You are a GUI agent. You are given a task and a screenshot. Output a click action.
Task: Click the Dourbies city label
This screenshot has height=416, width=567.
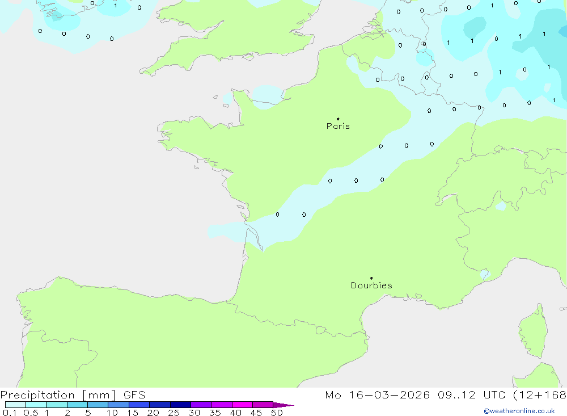[x=371, y=285]
